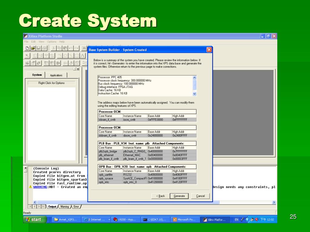The width and height of the screenshot is (310, 232).
Task: Click the Ethernet_MAC instance name cell
Action: pos(135,155)
